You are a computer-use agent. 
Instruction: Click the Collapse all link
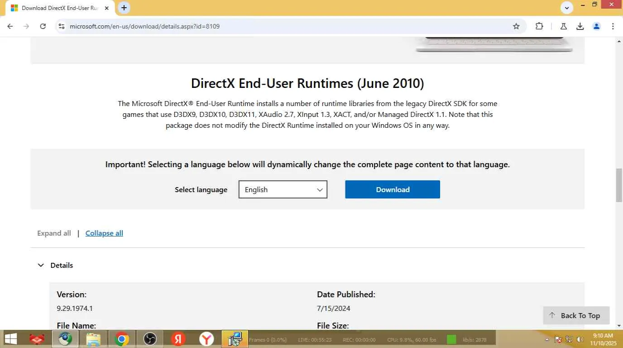(x=104, y=233)
